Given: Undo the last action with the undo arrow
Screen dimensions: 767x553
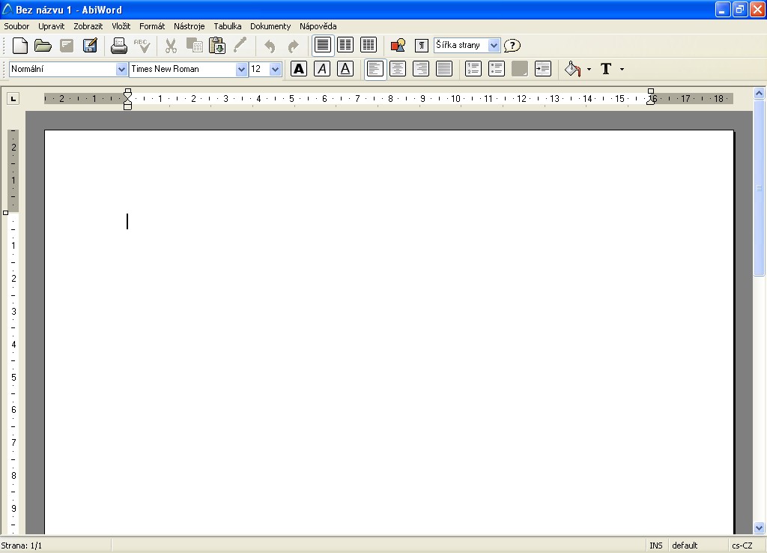Looking at the screenshot, I should tap(270, 46).
